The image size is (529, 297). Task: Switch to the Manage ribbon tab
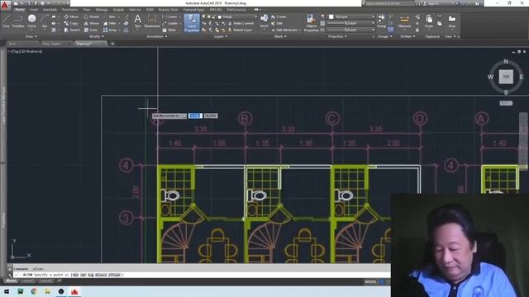point(102,10)
